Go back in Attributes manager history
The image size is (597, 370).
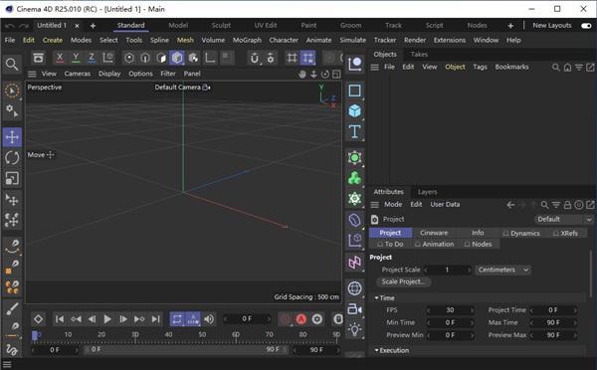pos(510,205)
